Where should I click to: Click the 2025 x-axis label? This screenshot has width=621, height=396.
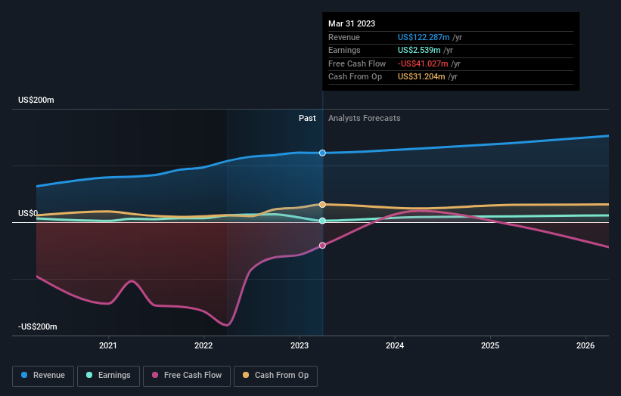[490, 345]
